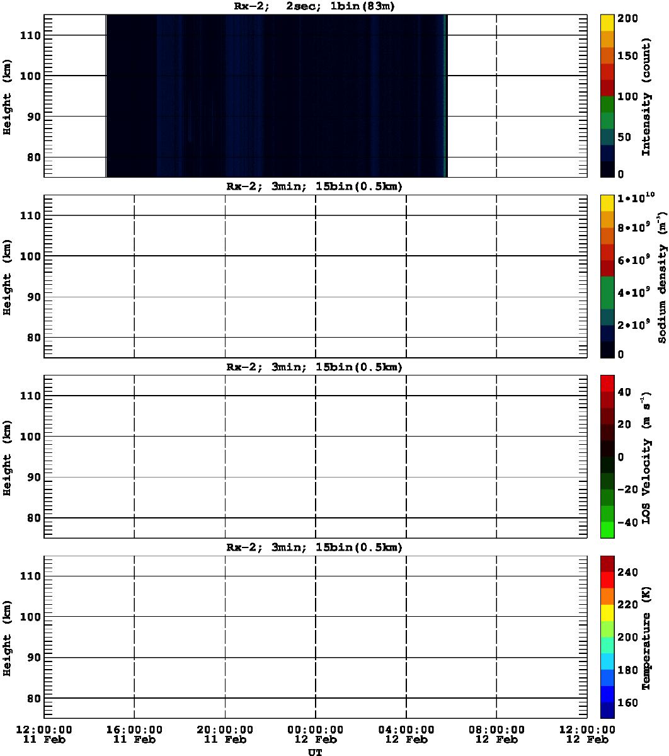This screenshot has width=669, height=756.
Task: Click the 2•10⁹ value on Sodium density colorbar
Action: tap(634, 326)
